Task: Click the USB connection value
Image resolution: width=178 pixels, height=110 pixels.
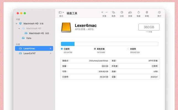Action: (x=156, y=71)
